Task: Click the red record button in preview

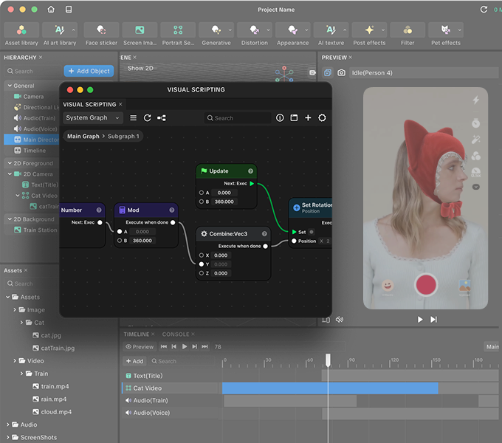Action: (x=426, y=284)
